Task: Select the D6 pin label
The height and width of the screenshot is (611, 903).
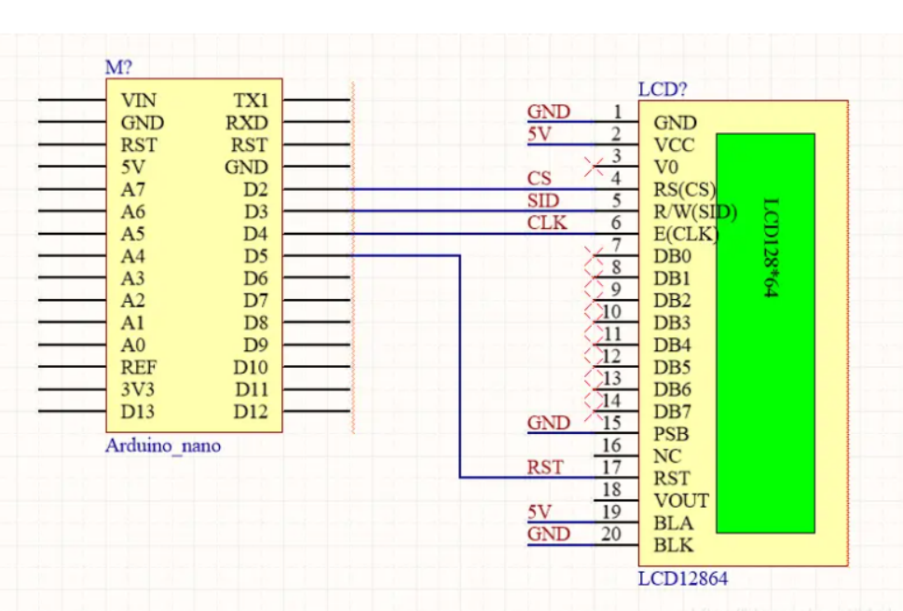Action: point(255,278)
